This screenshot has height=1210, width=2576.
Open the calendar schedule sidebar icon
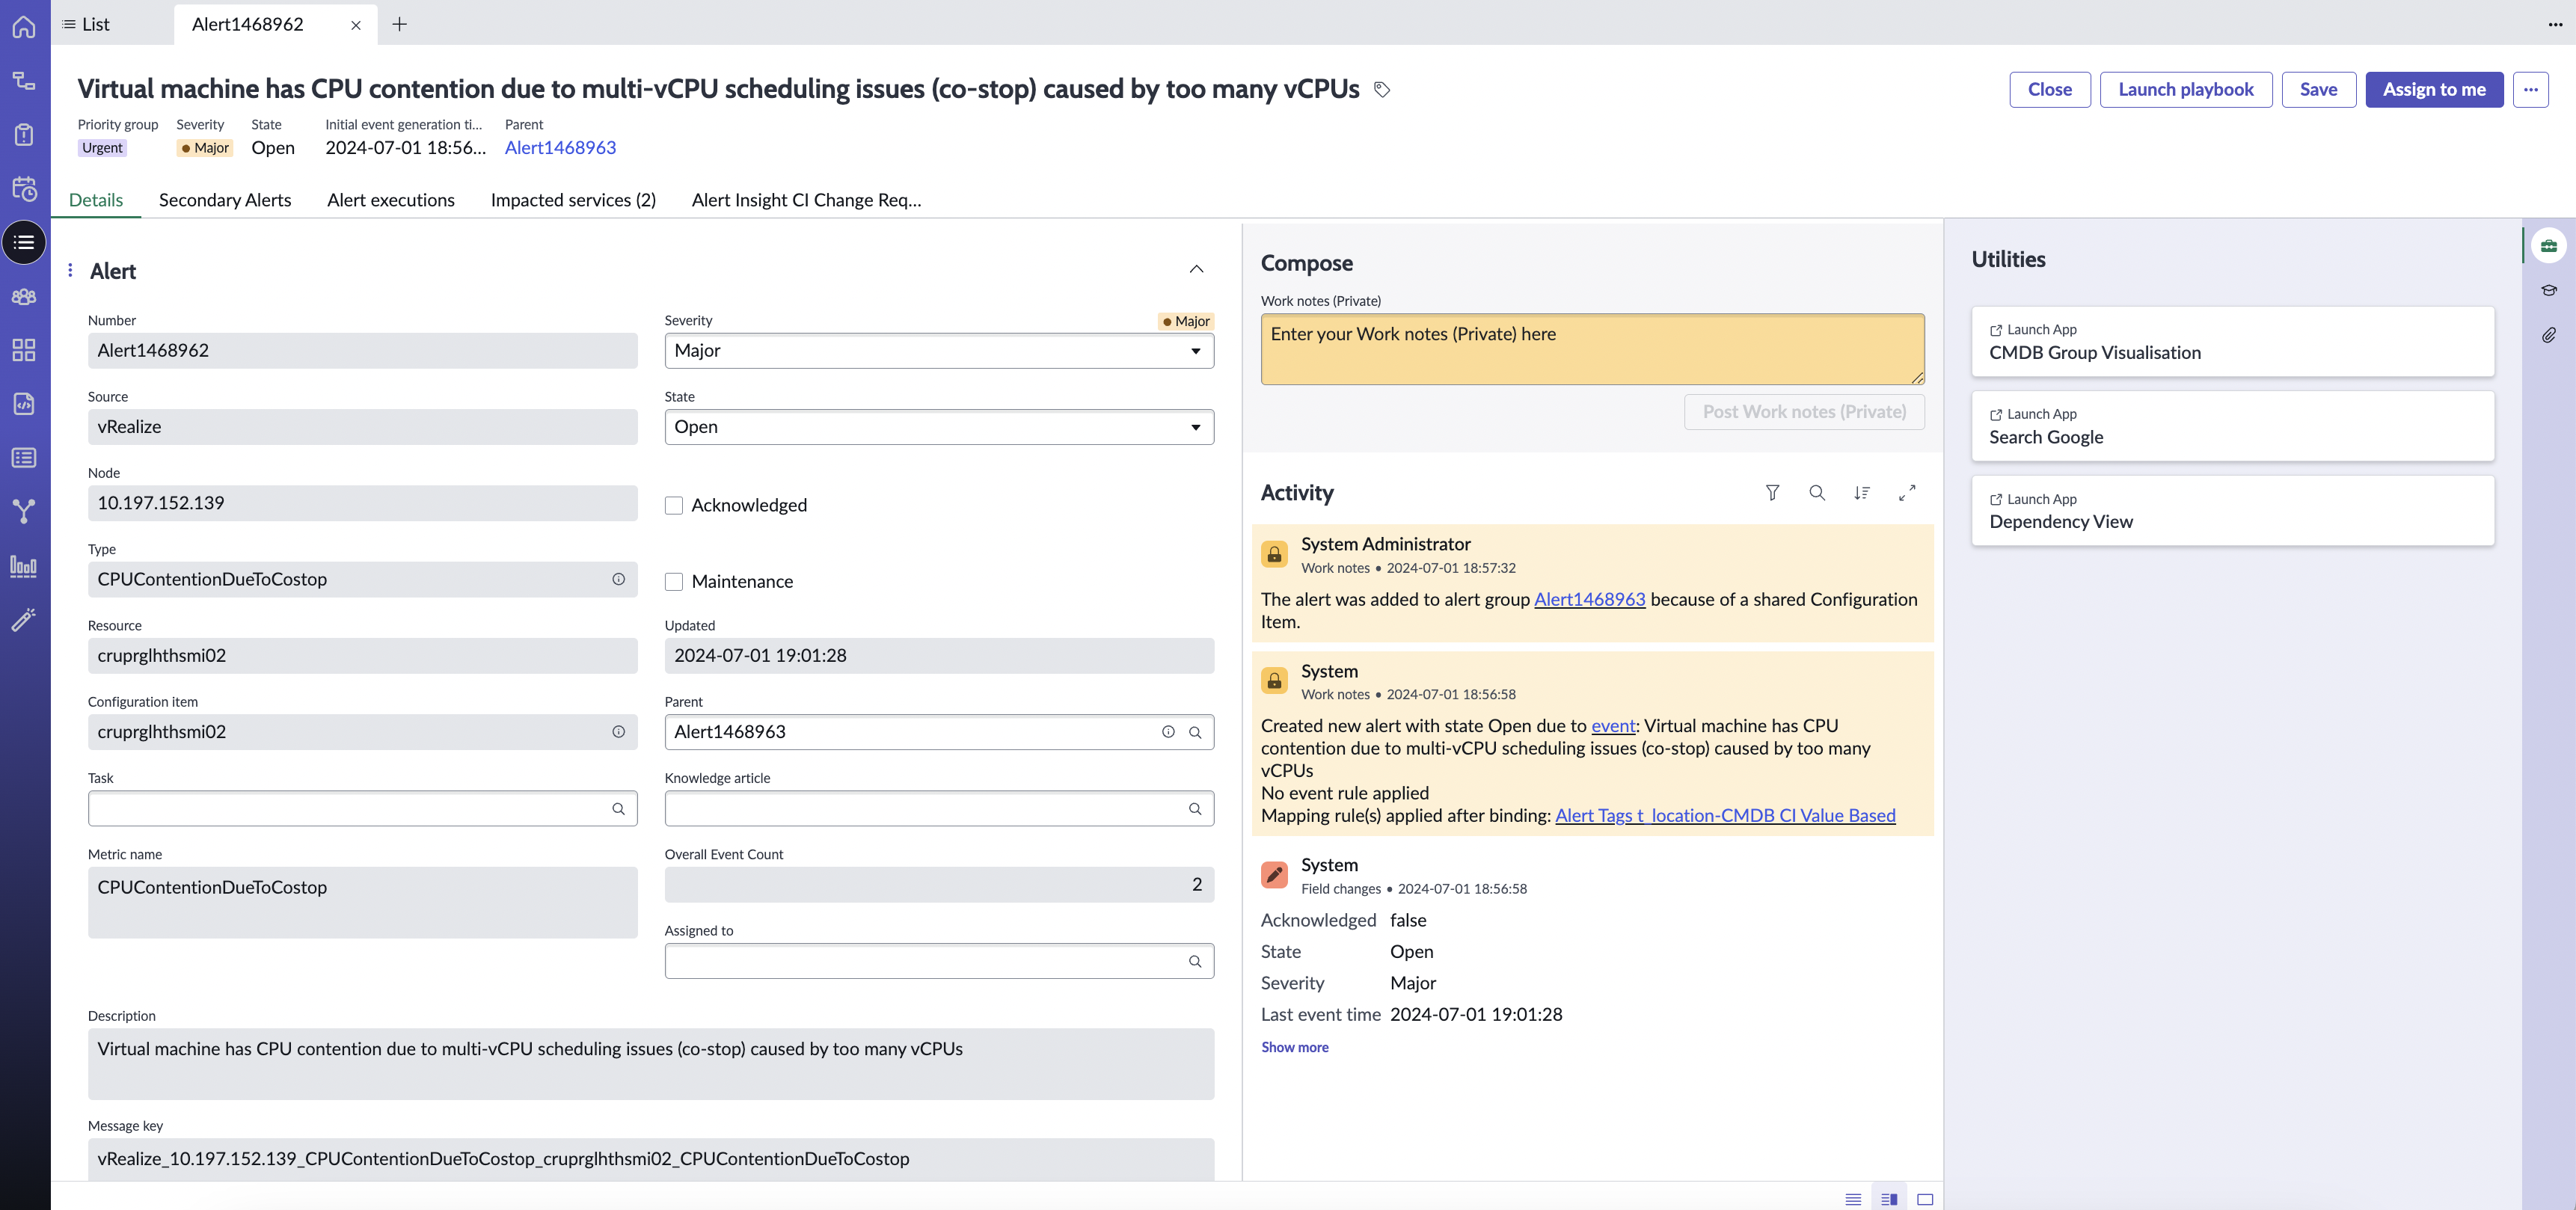click(x=24, y=189)
